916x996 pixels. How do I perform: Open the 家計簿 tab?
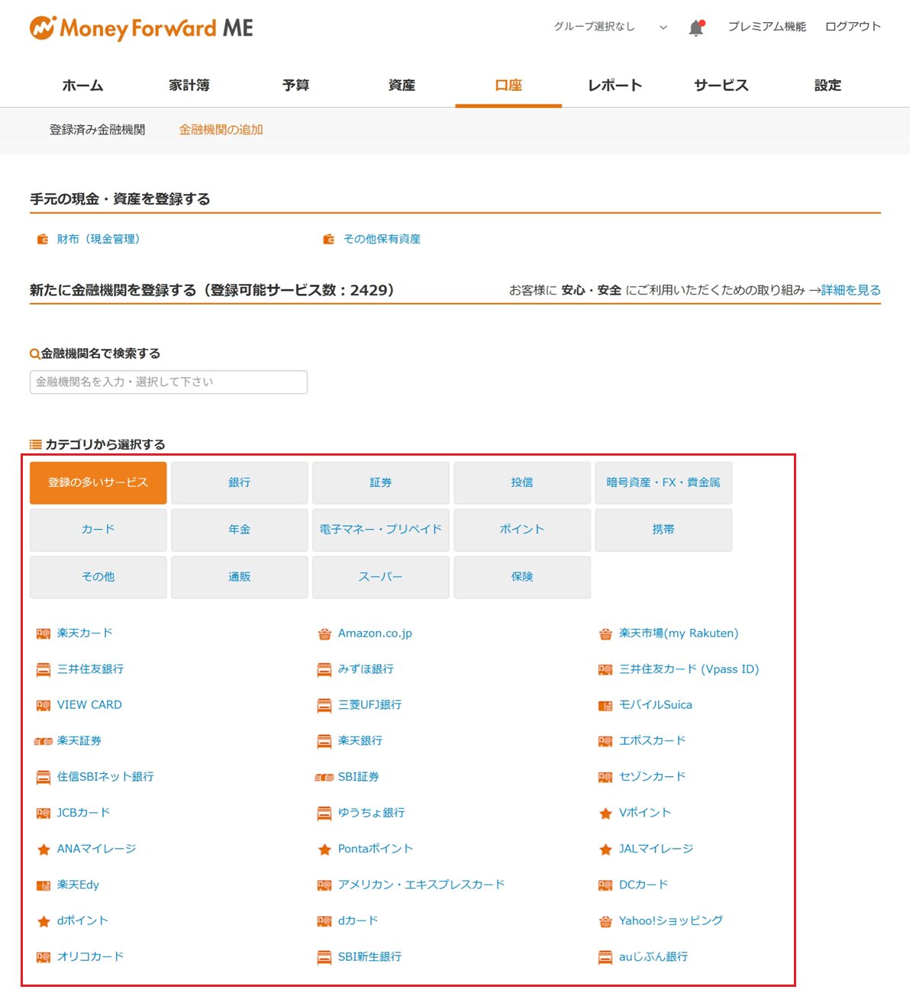click(x=189, y=85)
